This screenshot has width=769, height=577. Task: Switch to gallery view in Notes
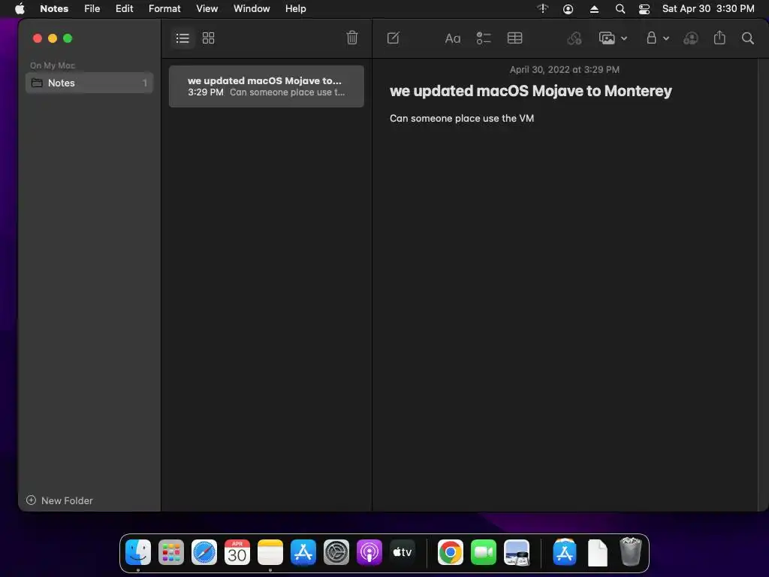tap(209, 38)
